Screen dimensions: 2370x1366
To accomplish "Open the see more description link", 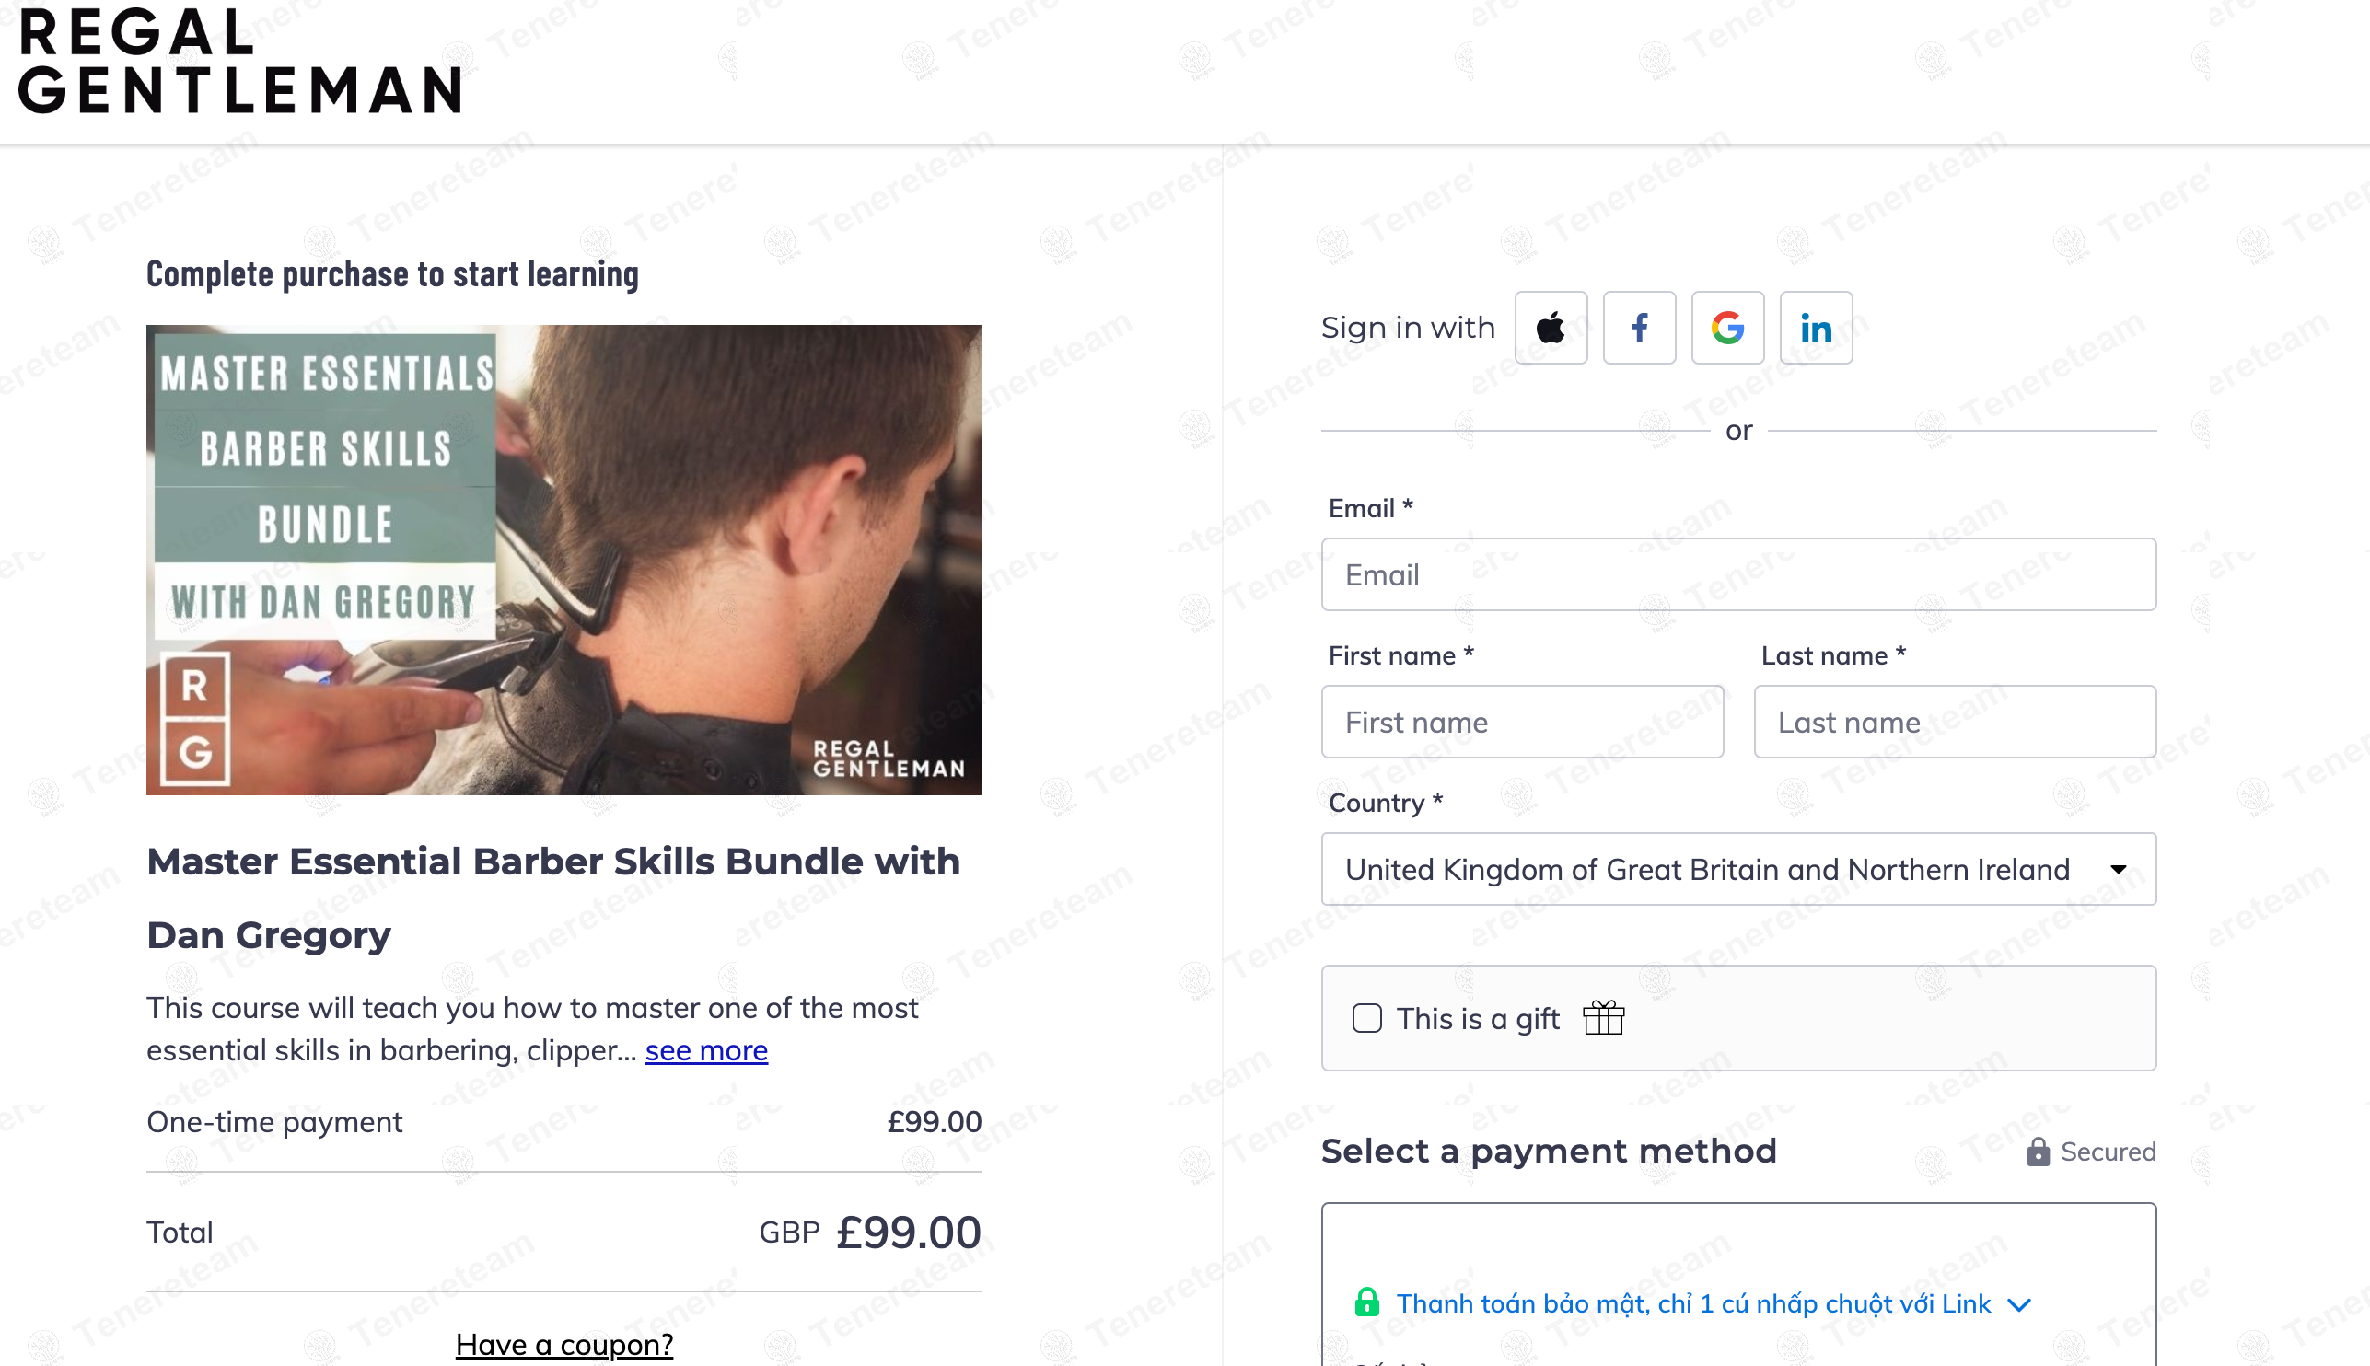I will pos(706,1050).
